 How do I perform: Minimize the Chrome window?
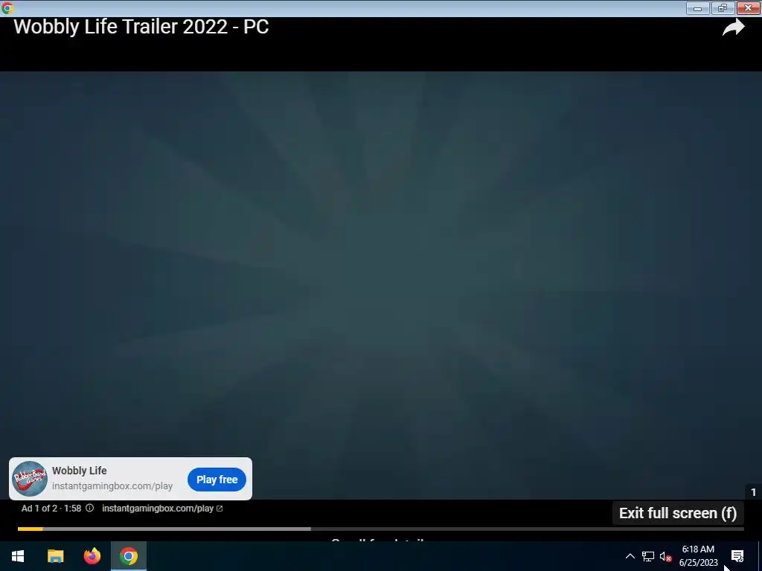(x=698, y=7)
